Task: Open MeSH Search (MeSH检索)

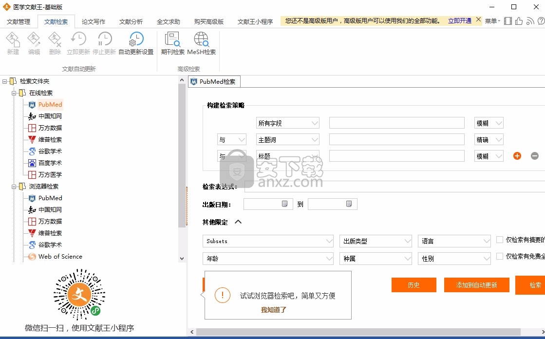Action: pyautogui.click(x=201, y=43)
